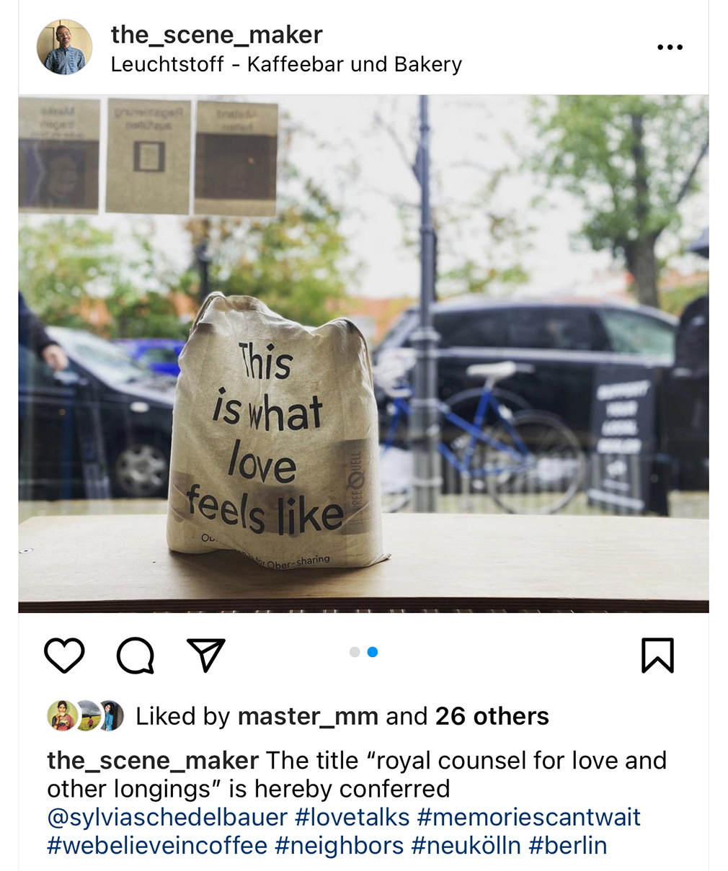The width and height of the screenshot is (728, 871).
Task: Open the #neukölln hashtag
Action: tap(466, 845)
